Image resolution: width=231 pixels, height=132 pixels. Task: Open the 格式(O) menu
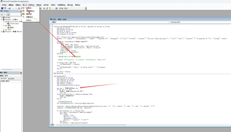click(31, 5)
